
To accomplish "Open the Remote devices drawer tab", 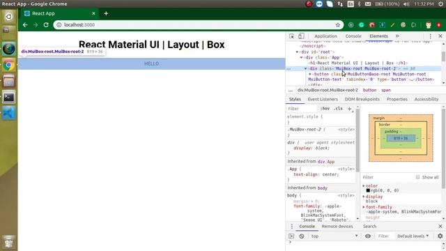I will [x=337, y=226].
